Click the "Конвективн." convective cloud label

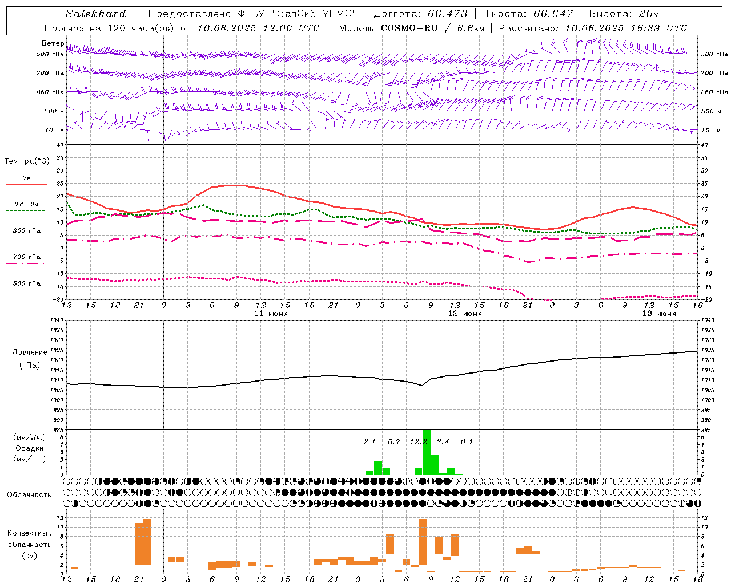pos(29,533)
